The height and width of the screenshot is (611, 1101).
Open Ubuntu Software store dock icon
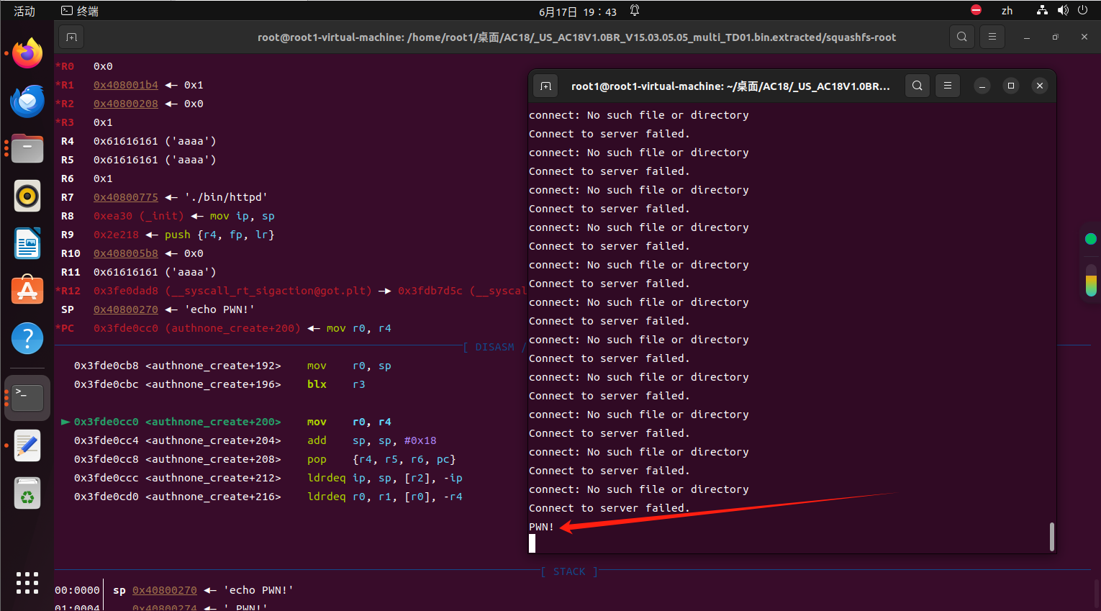coord(27,291)
